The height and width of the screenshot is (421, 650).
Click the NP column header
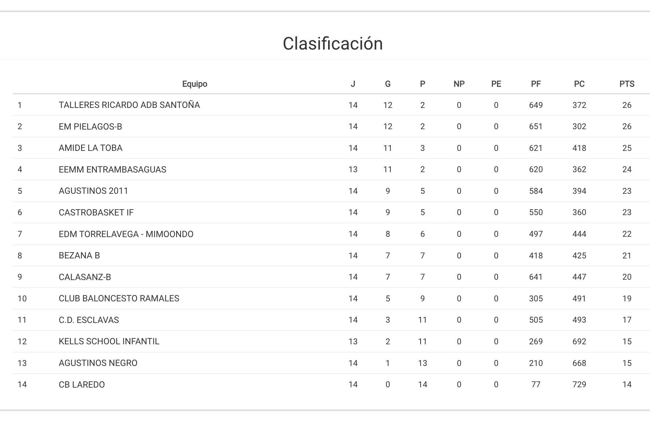click(459, 84)
